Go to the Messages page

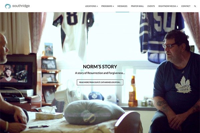pyautogui.click(x=122, y=6)
